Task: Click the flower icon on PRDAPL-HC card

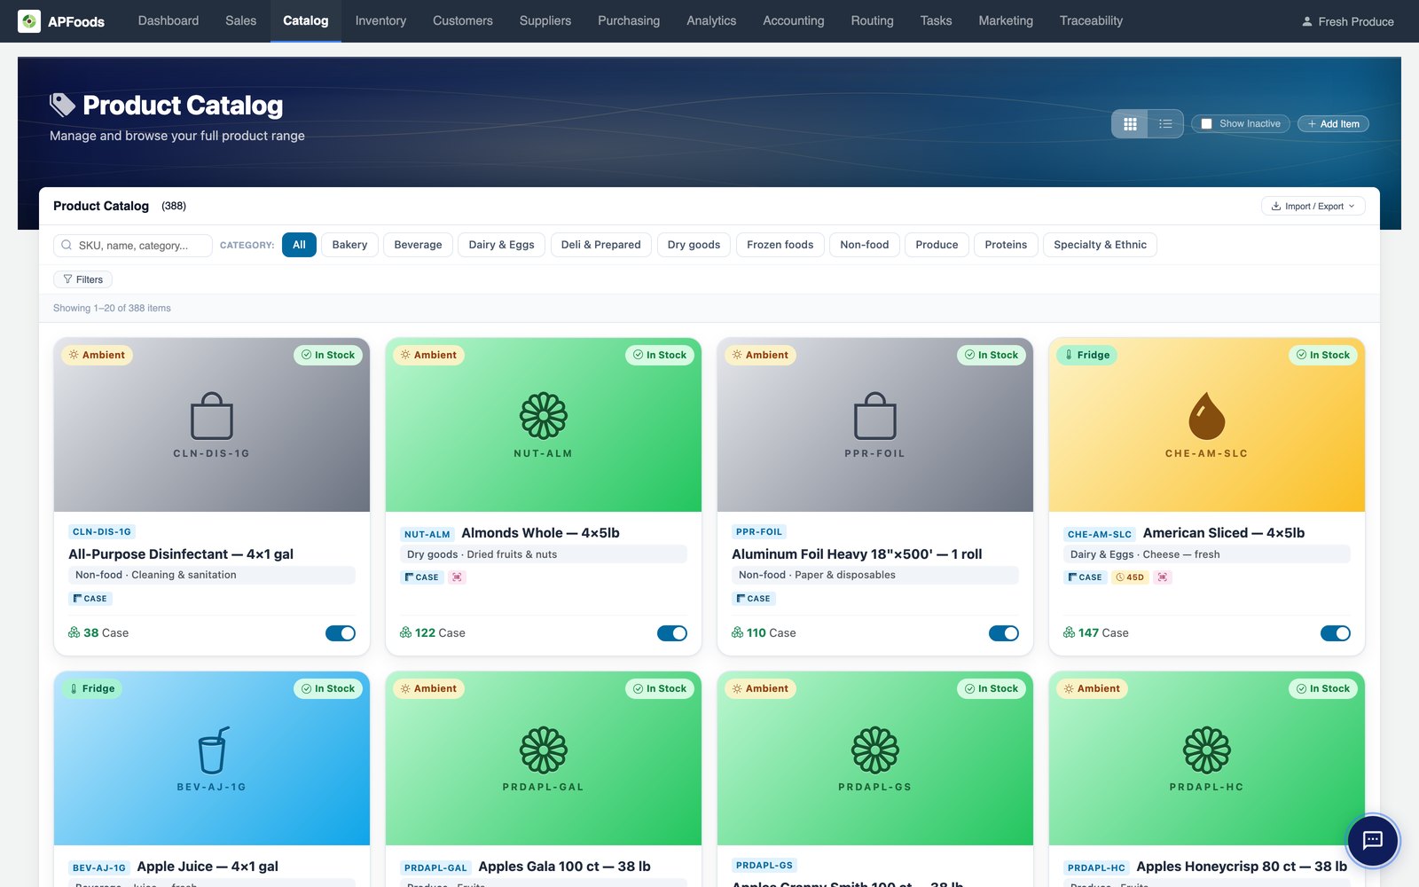Action: pyautogui.click(x=1207, y=750)
